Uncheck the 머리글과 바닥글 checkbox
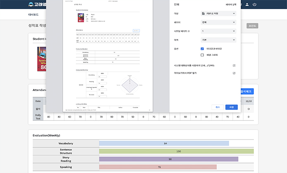The height and width of the screenshot is (173, 287). click(x=202, y=48)
